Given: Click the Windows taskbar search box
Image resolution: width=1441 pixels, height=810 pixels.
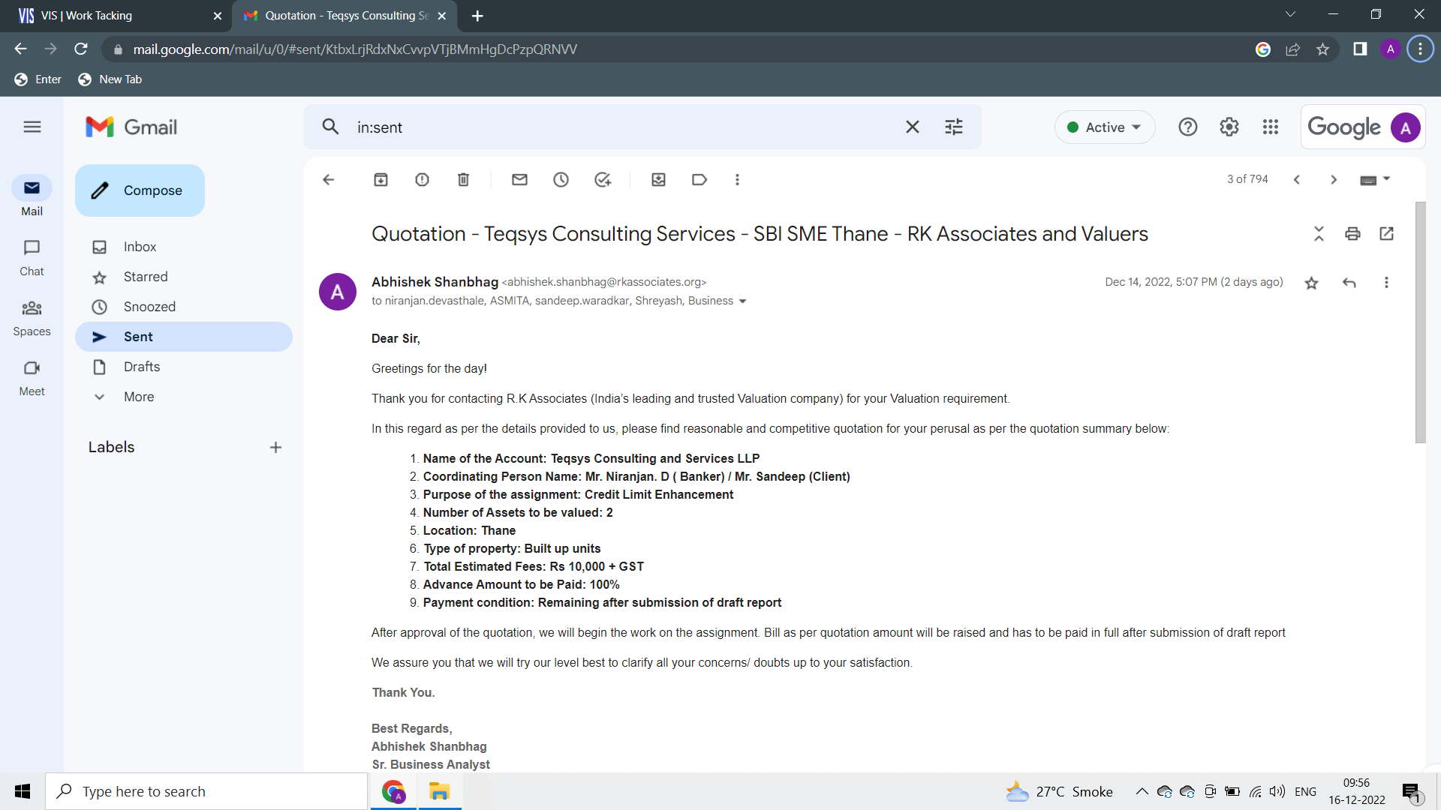Looking at the screenshot, I should click(206, 791).
